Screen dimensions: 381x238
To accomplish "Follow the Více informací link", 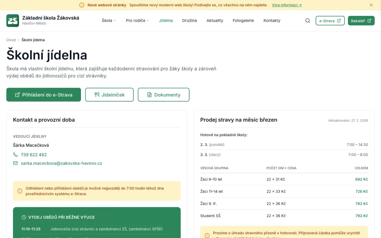I will click(x=287, y=5).
